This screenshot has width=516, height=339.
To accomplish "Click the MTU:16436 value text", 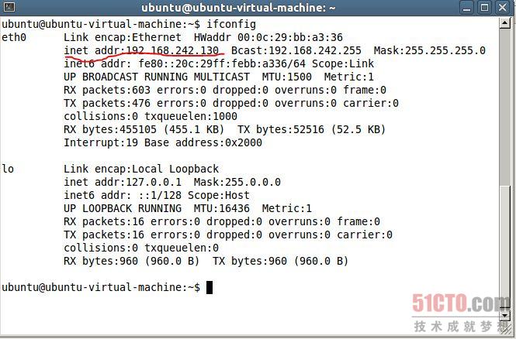I will click(221, 208).
